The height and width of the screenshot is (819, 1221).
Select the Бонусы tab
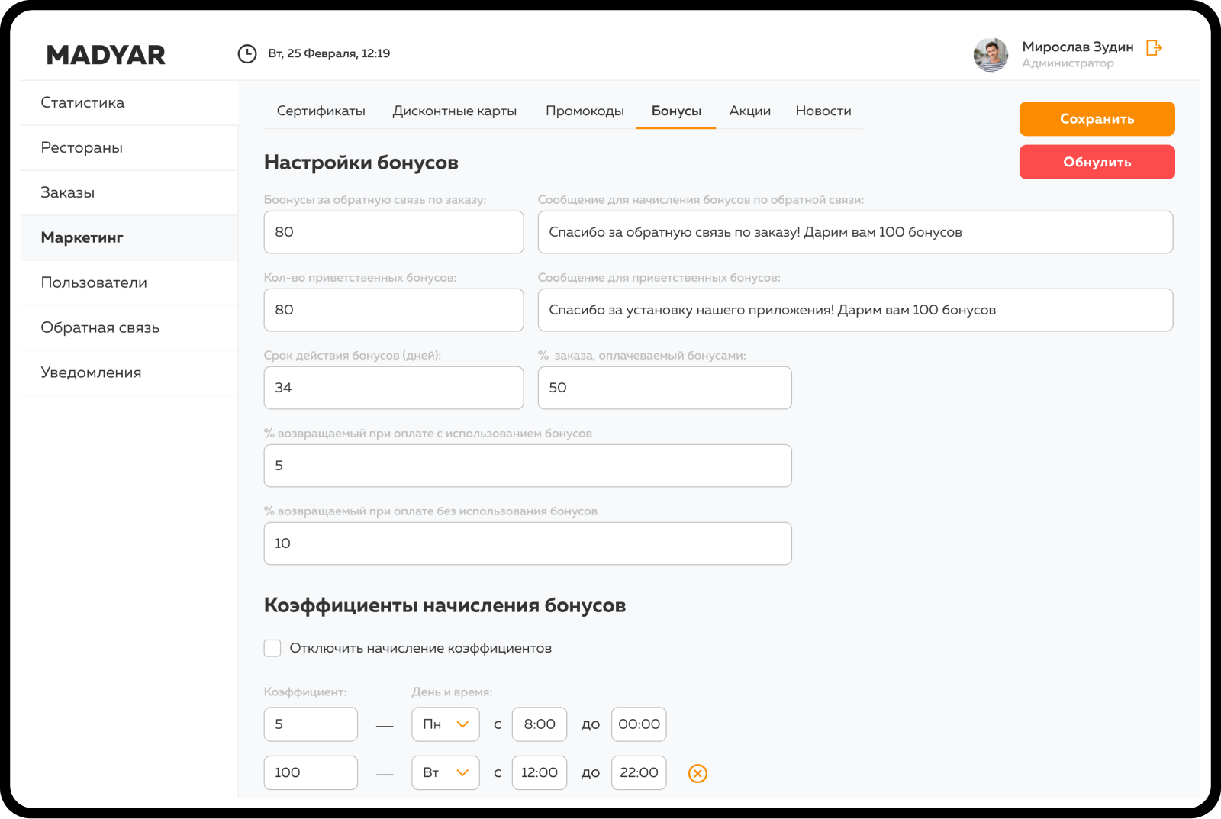tap(676, 111)
